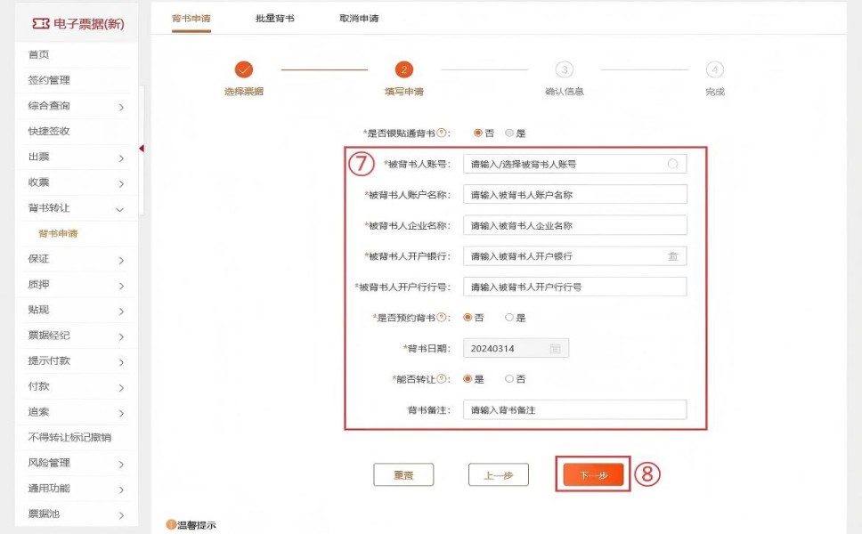Click step 2 填写申请 circle
Screen dimensions: 862x534
(x=404, y=69)
